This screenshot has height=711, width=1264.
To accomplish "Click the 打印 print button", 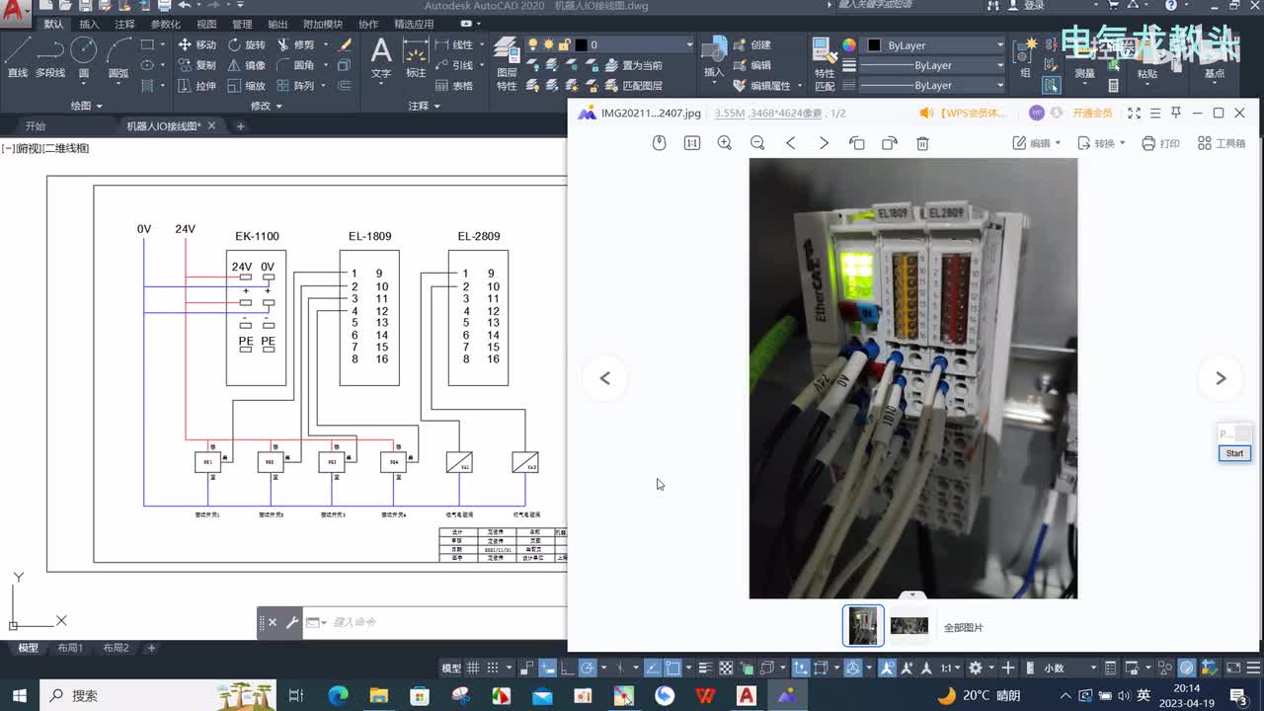I will [x=1160, y=143].
